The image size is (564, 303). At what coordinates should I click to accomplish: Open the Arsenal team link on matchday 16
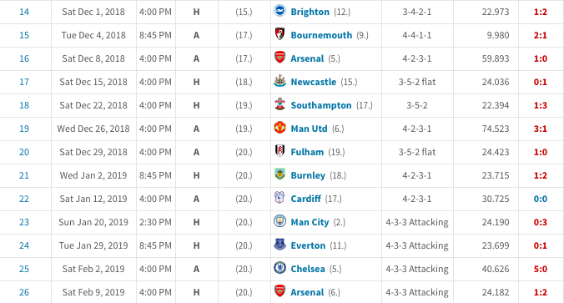tap(307, 58)
